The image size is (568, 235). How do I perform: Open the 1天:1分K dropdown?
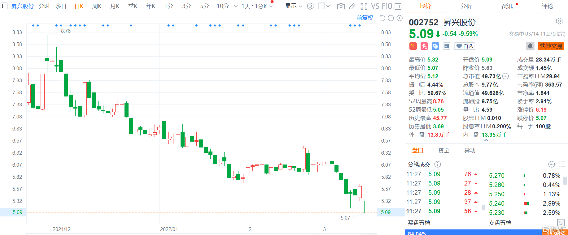point(257,6)
